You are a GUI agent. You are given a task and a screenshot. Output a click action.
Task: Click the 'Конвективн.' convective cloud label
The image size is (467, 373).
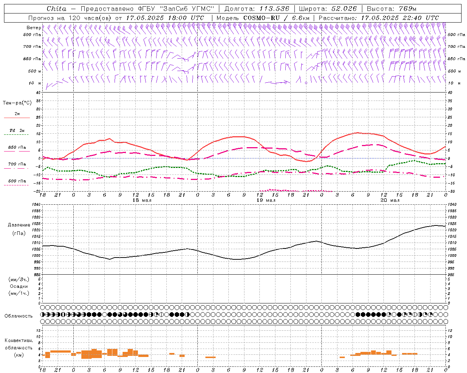tap(19, 341)
